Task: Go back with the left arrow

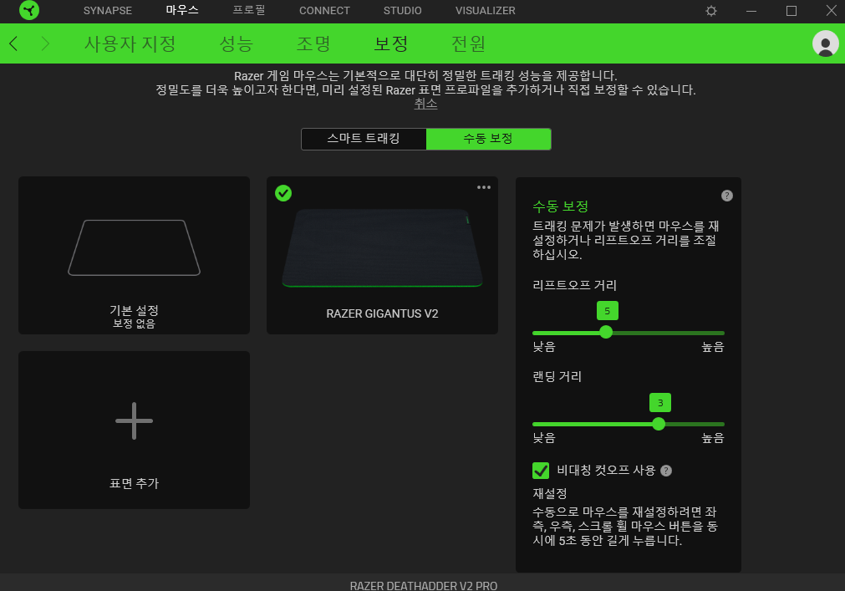Action: pos(14,43)
